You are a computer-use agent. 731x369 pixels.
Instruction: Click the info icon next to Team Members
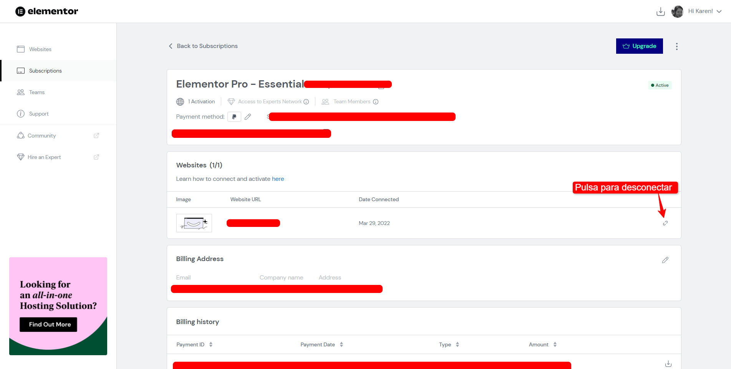pos(376,102)
